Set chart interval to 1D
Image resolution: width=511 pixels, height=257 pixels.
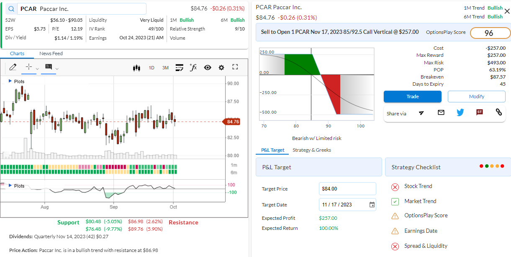point(152,68)
